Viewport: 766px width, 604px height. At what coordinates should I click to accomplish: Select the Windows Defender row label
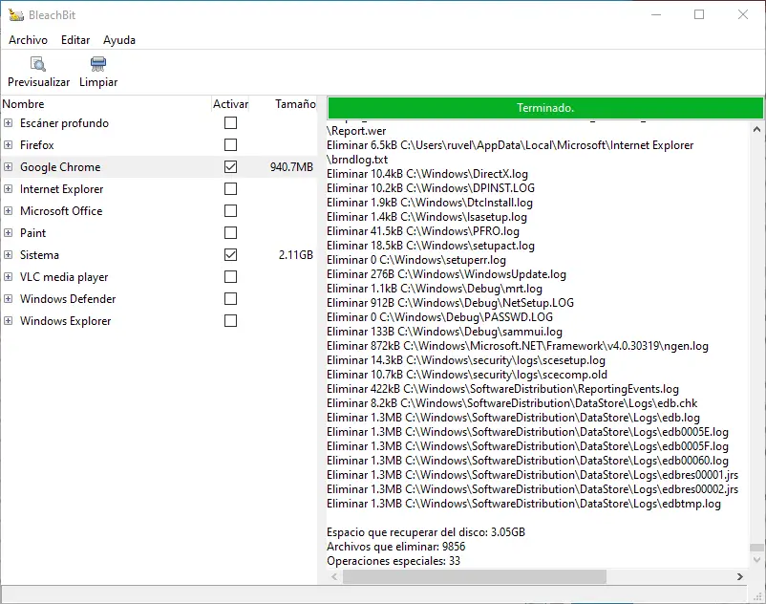(68, 299)
